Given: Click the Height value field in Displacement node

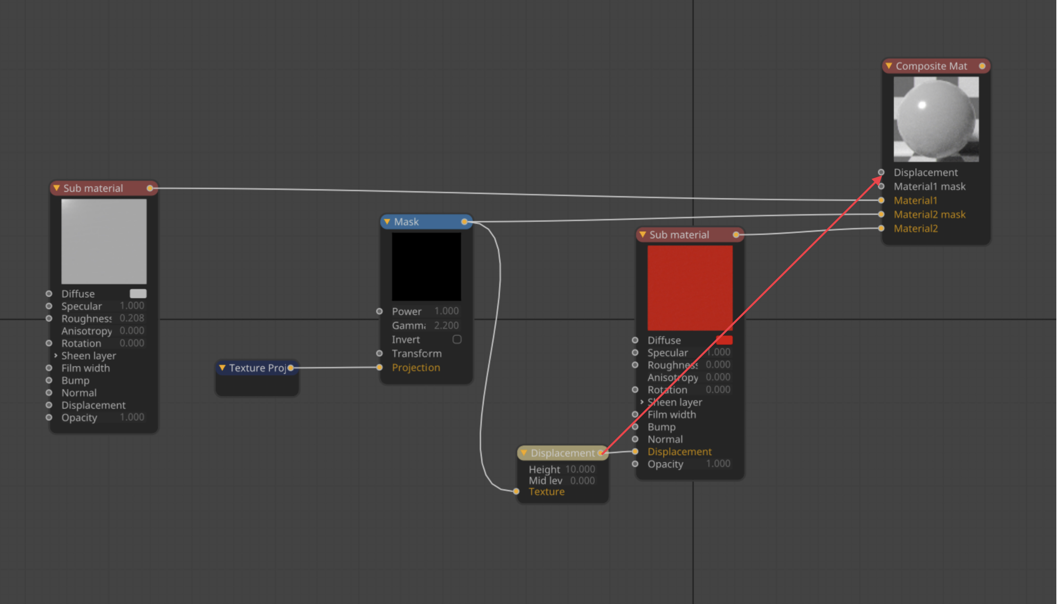Looking at the screenshot, I should (x=580, y=469).
